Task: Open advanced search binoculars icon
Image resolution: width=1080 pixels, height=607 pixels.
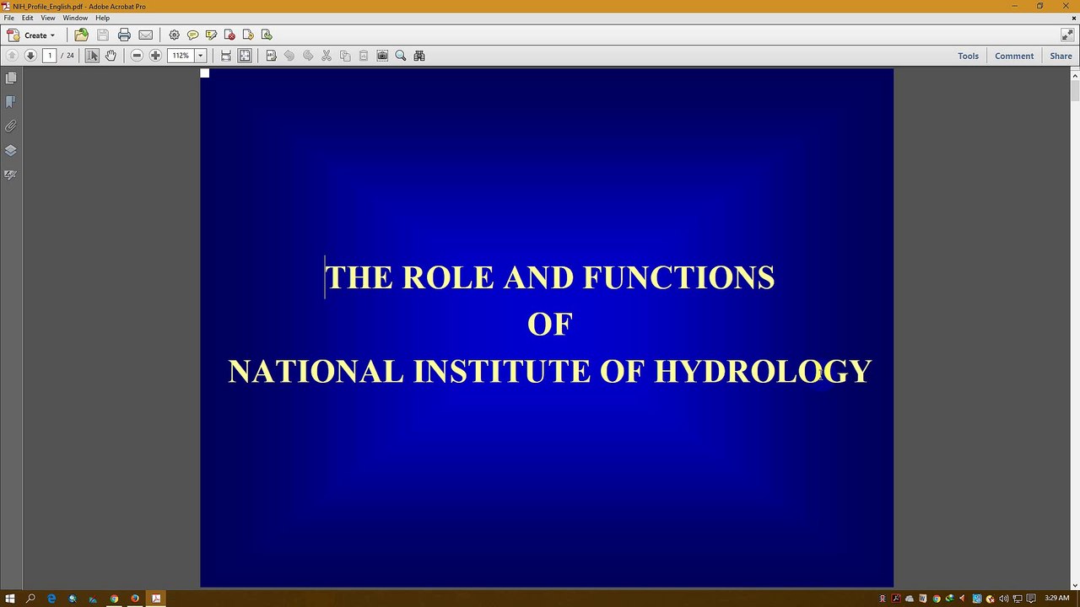Action: [419, 56]
